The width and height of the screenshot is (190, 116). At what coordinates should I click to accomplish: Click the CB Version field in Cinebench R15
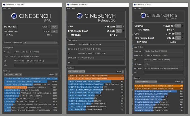[163, 64]
